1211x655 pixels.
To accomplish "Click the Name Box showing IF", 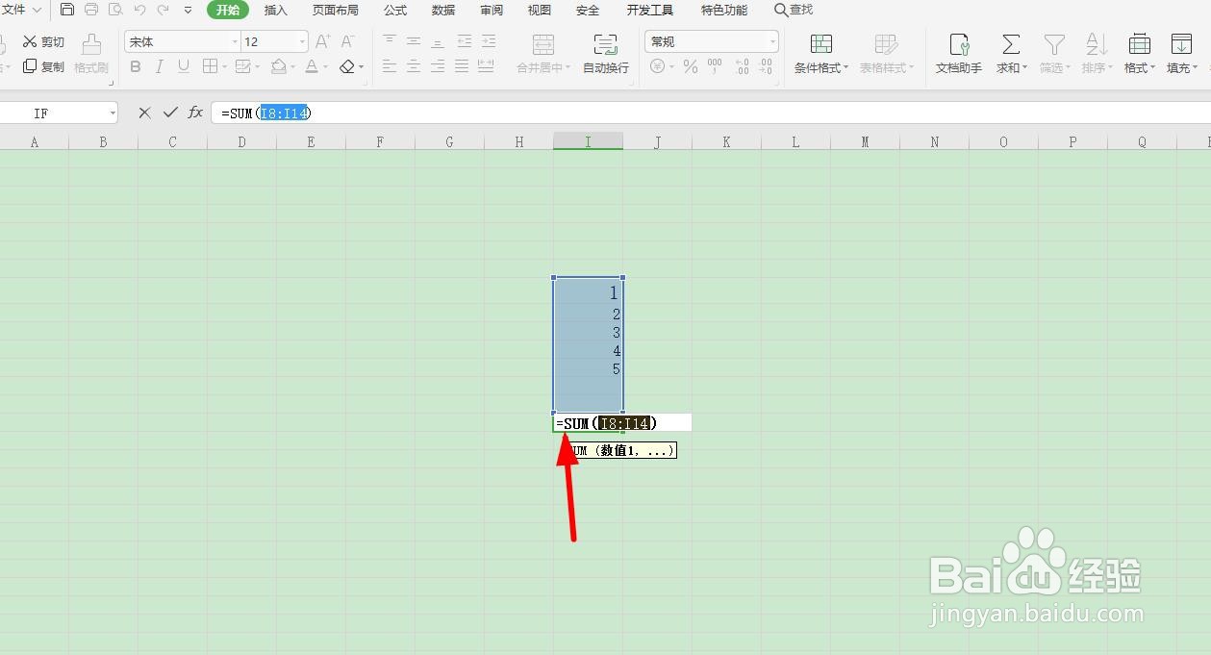I will pyautogui.click(x=59, y=113).
